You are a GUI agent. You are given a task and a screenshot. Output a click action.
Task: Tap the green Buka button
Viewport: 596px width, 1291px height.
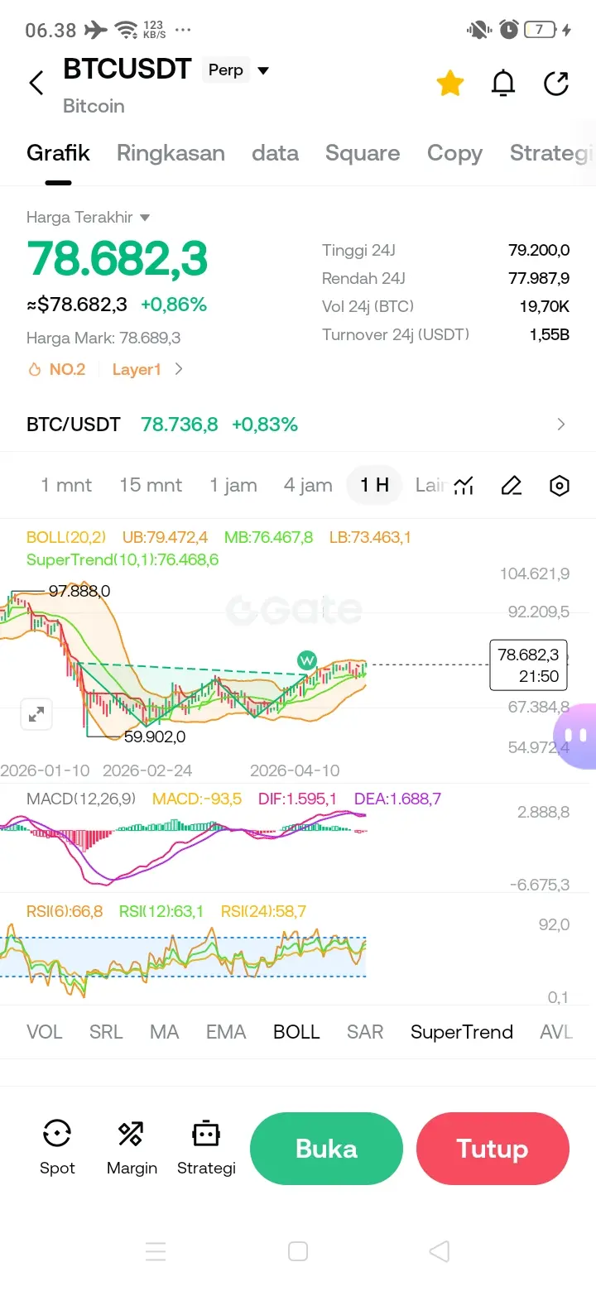point(326,1149)
